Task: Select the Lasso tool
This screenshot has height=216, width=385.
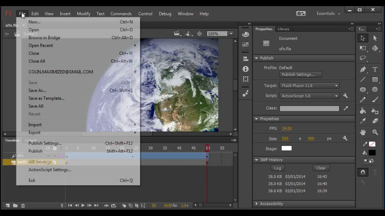Action: pyautogui.click(x=363, y=58)
